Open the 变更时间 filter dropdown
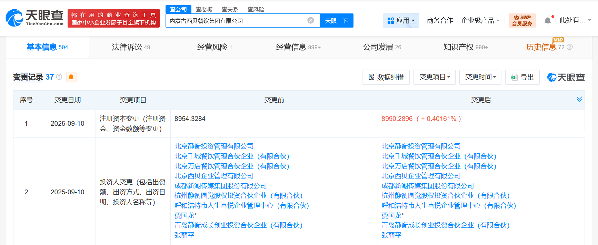The width and height of the screenshot is (598, 245). click(x=480, y=77)
